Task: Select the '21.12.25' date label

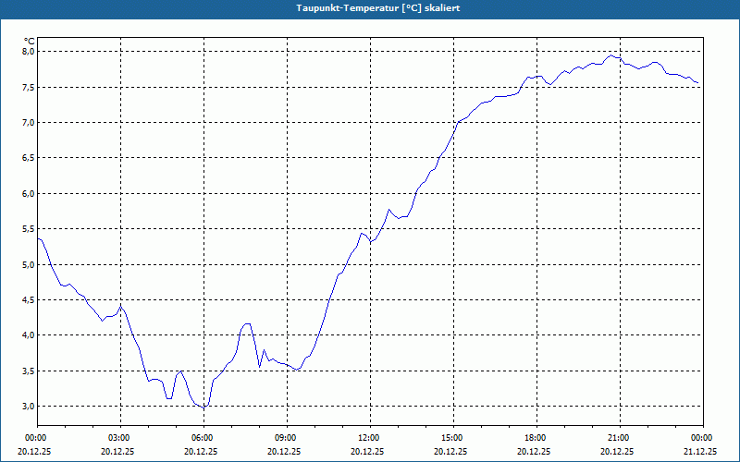Action: tap(700, 451)
